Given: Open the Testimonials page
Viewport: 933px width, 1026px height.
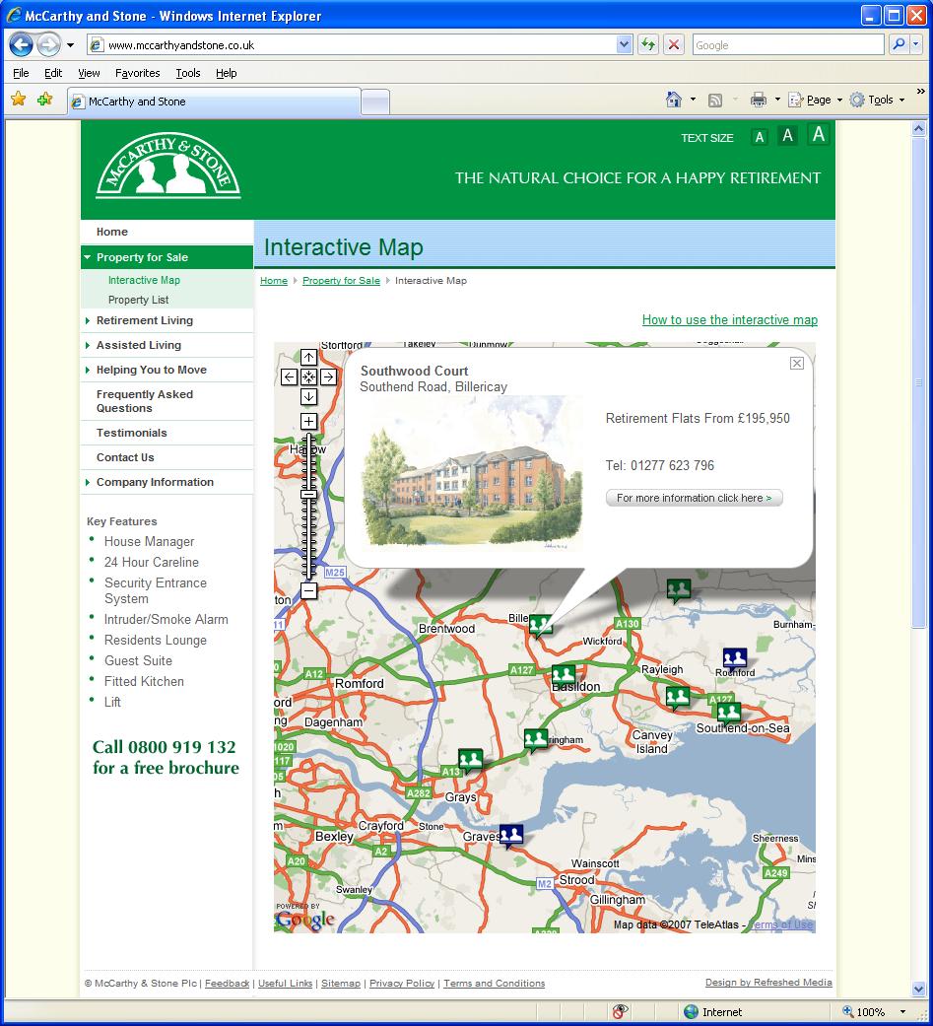Looking at the screenshot, I should pyautogui.click(x=131, y=434).
